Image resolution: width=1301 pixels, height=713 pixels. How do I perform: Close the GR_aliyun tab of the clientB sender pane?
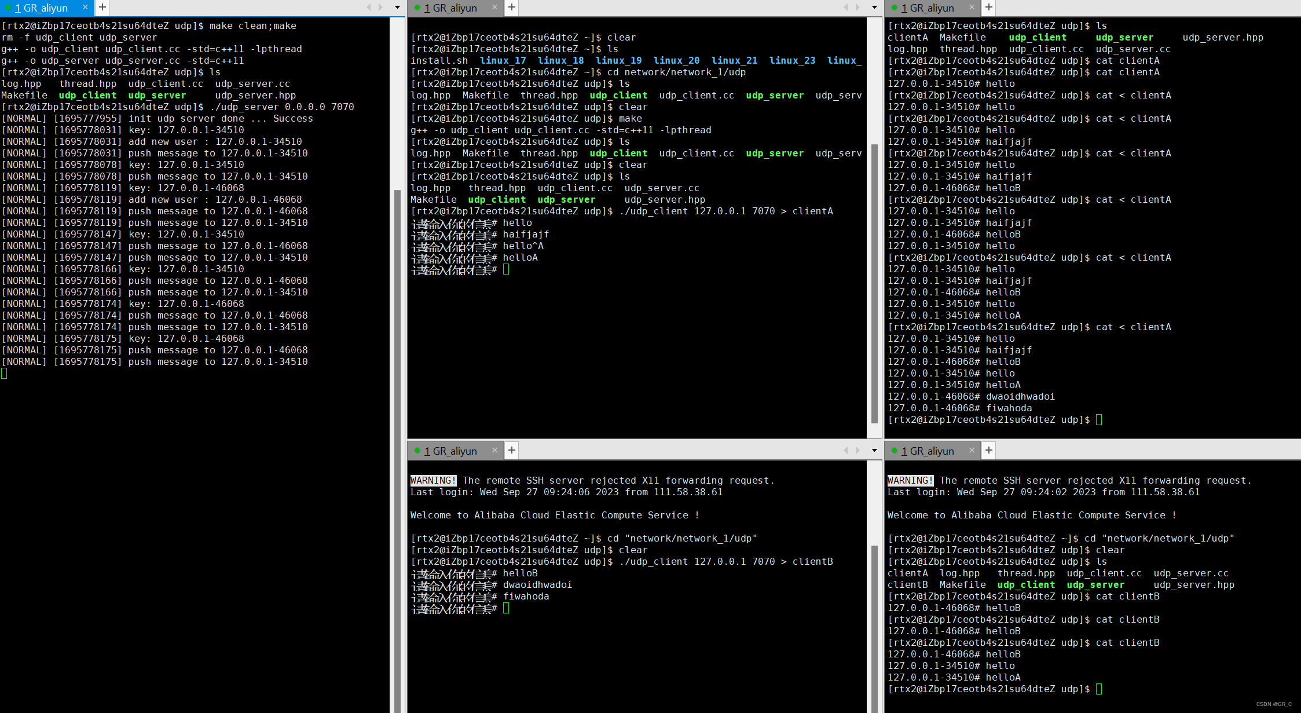tap(494, 450)
